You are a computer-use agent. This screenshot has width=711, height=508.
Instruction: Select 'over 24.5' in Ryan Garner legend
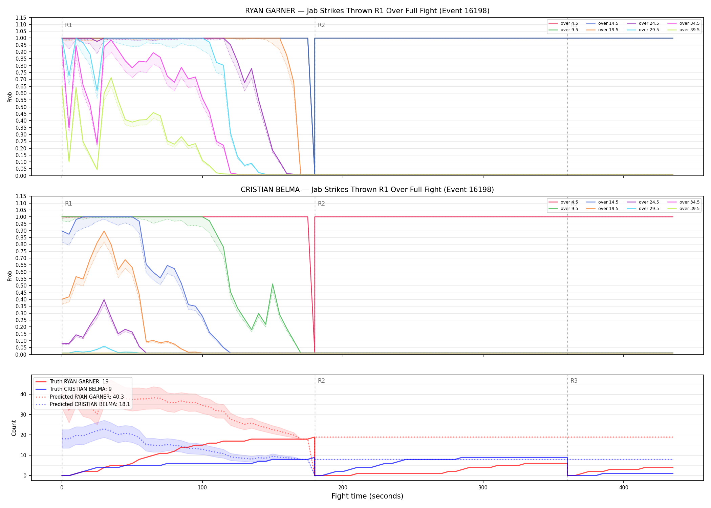(643, 23)
